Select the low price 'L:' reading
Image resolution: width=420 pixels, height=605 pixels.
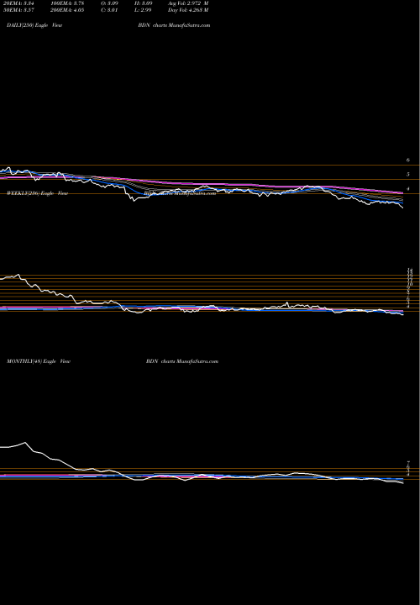[144, 10]
